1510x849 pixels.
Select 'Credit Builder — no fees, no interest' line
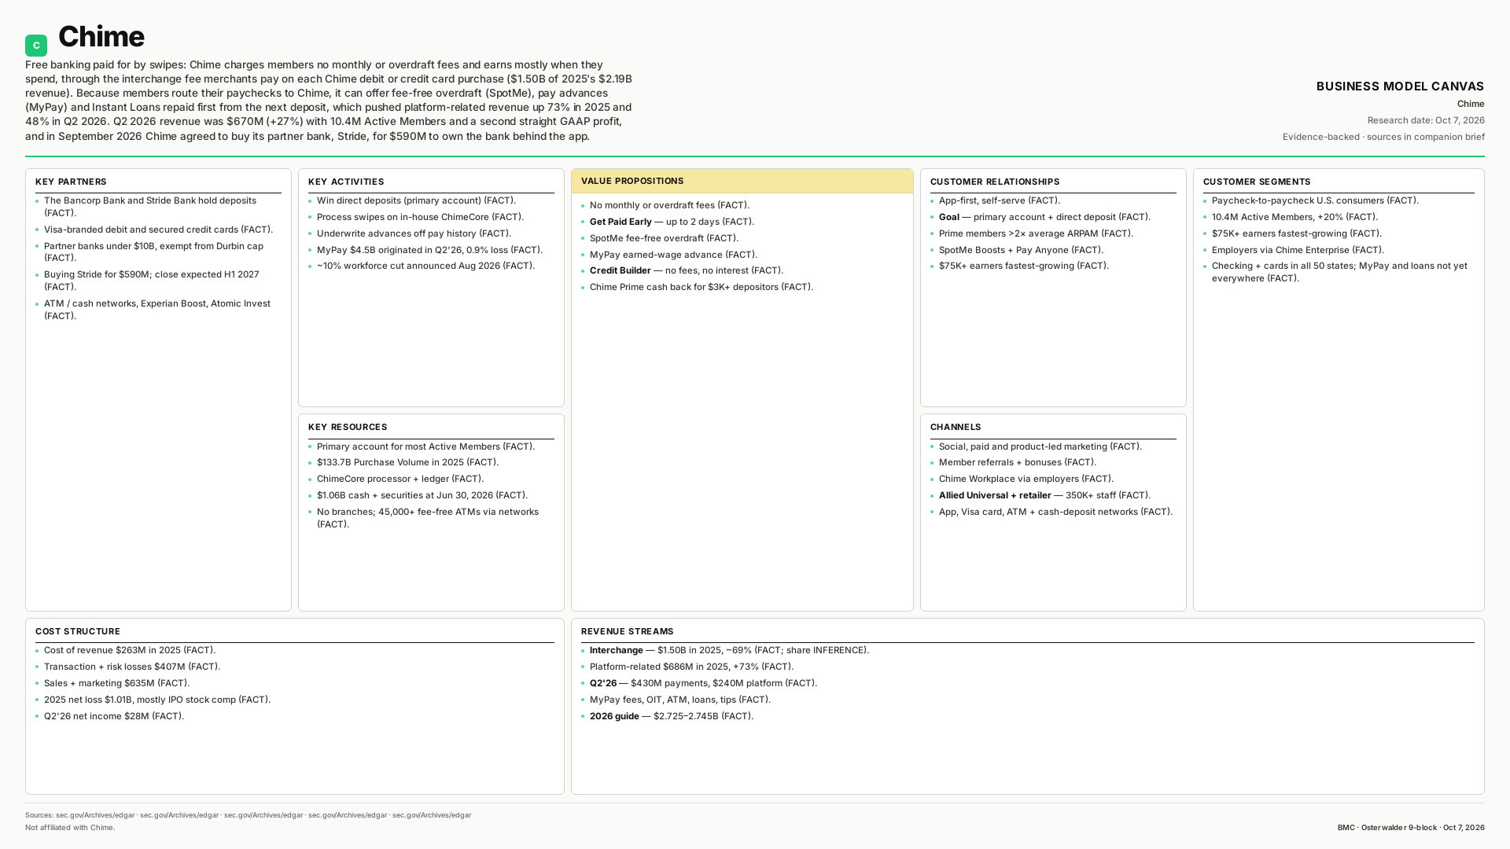(687, 270)
